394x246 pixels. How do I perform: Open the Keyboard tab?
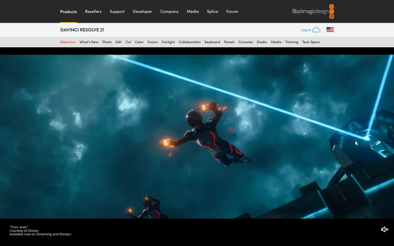(x=212, y=42)
